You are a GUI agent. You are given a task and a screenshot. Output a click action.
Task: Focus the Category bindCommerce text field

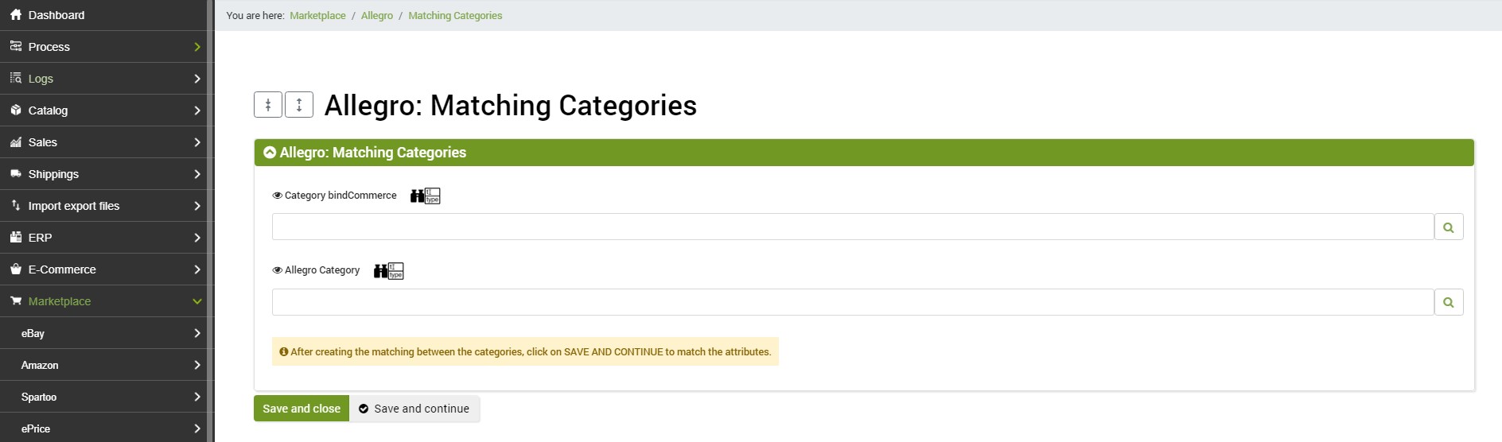tap(853, 227)
